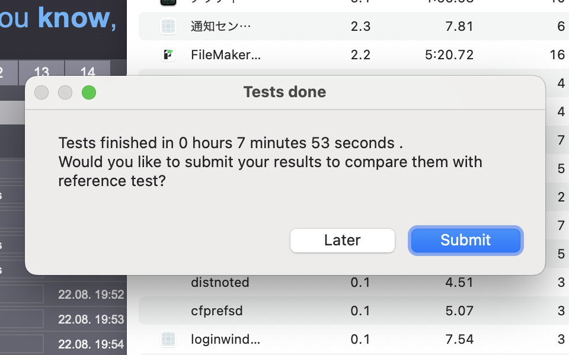Select the distnoted process row
The image size is (569, 355).
coord(354,283)
